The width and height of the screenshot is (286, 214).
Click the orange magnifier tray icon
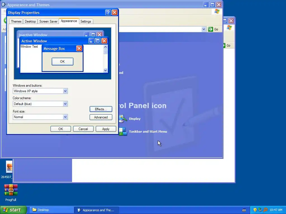265,210
